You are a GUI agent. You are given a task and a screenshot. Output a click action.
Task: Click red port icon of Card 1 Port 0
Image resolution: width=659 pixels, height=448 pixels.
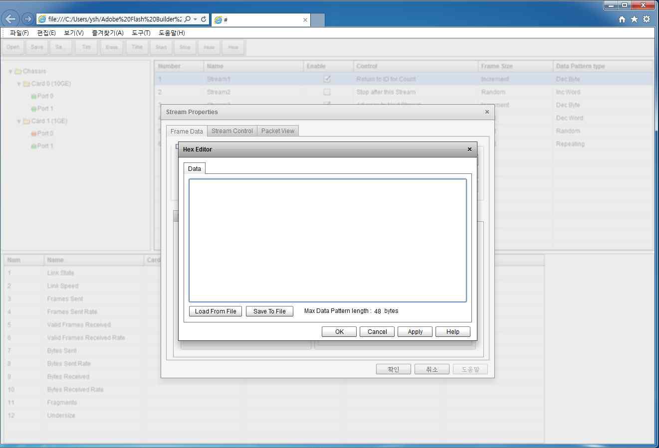click(x=34, y=134)
